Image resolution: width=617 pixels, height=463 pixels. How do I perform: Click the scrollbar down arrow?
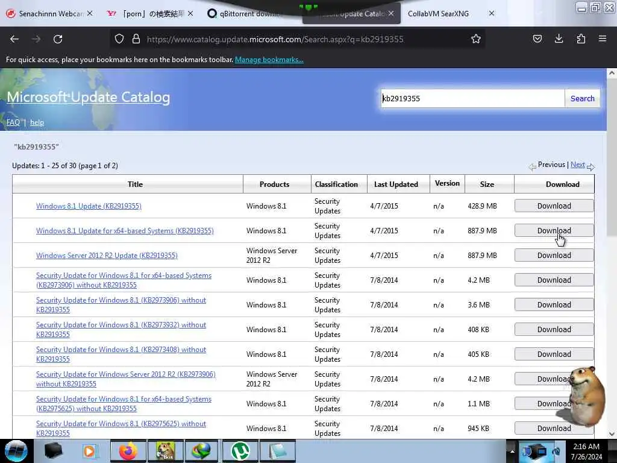pyautogui.click(x=612, y=434)
